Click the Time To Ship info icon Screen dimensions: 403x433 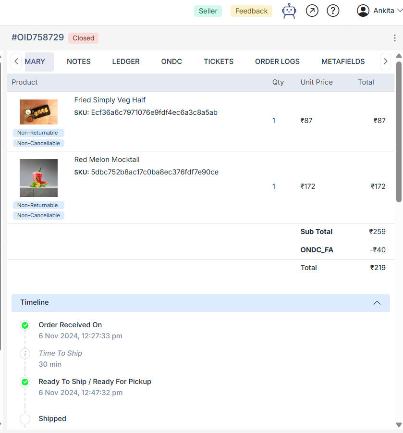25,354
